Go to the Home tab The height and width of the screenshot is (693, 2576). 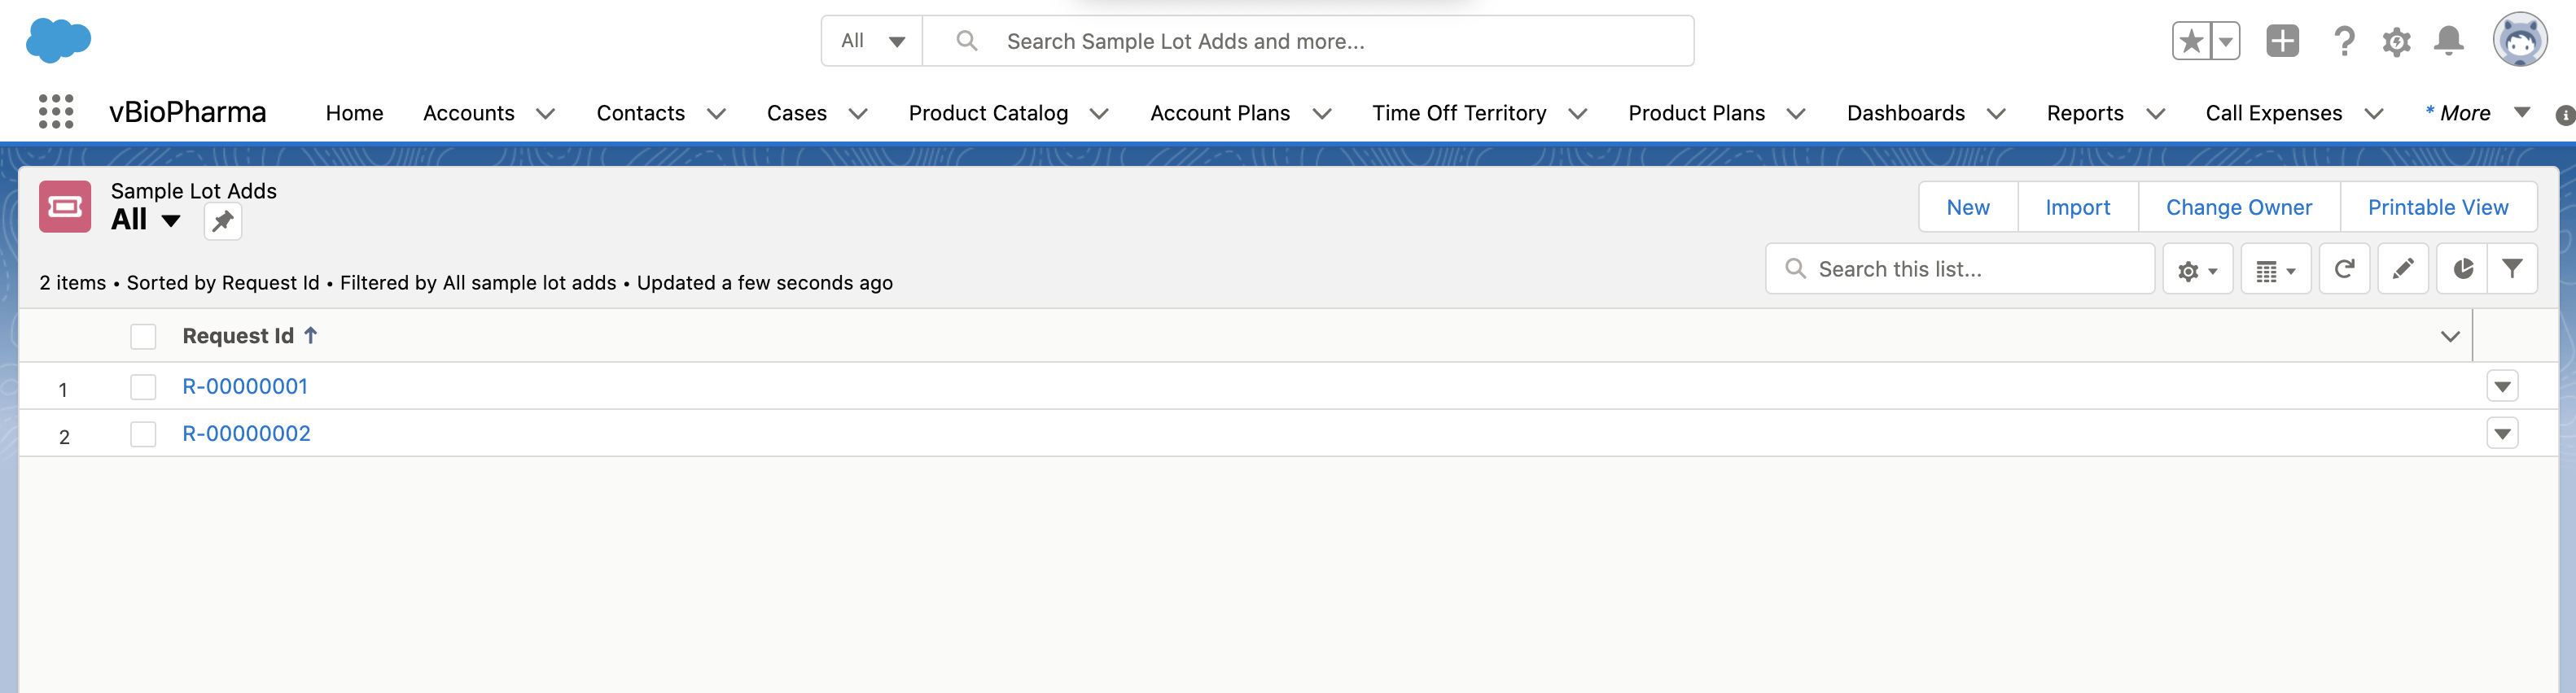(354, 114)
